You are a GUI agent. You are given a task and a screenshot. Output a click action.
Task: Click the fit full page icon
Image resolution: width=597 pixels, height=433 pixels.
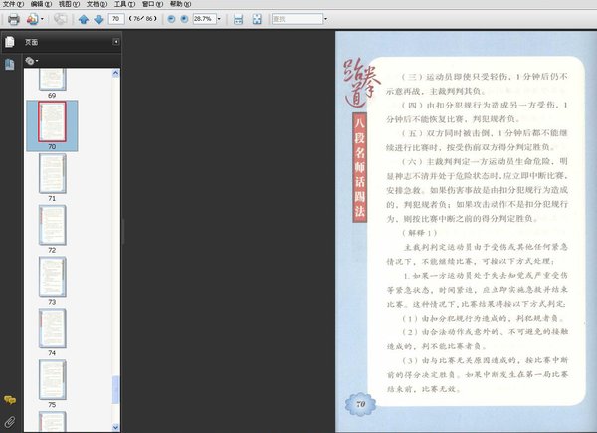[257, 19]
